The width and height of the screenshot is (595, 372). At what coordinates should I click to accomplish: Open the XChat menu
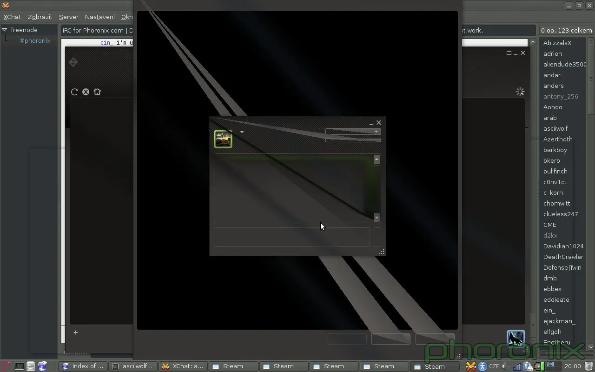click(x=12, y=17)
